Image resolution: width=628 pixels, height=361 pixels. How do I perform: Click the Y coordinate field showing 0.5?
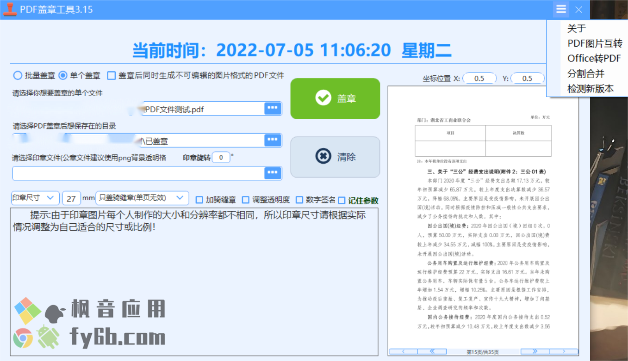pos(528,79)
